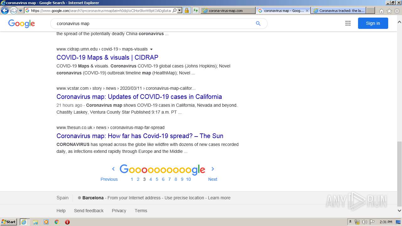The image size is (402, 226).
Task: Click the volume speaker tray icon
Action: click(365, 222)
